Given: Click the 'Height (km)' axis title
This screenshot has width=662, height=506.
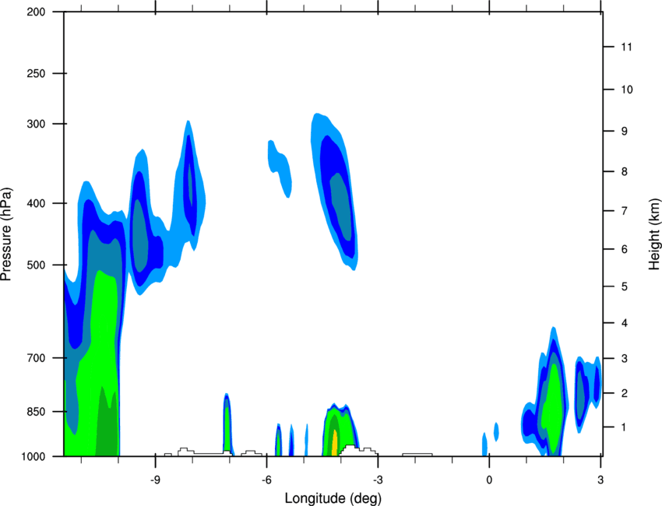Looking at the screenshot, I should click(654, 234).
